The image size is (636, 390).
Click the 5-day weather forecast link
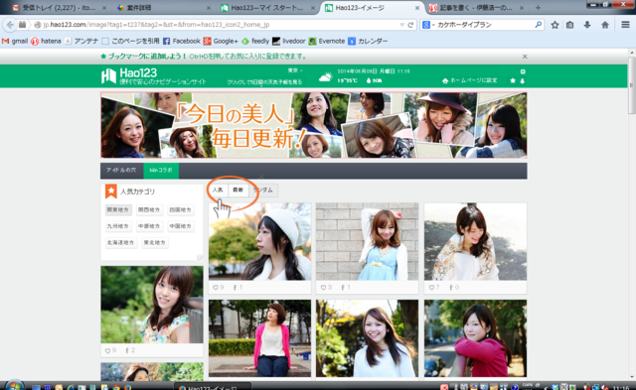click(x=265, y=81)
